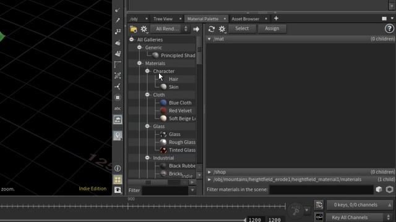
Task: Click the gallery Filter text field
Action: [165, 191]
